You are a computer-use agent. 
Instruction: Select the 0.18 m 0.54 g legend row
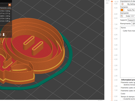[5, 11]
